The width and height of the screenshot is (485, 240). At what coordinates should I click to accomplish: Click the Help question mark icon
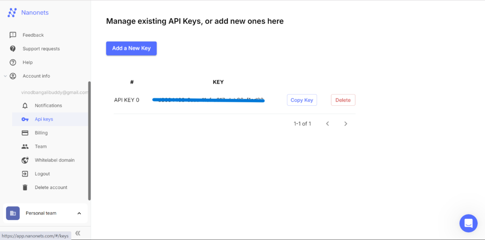[13, 63]
